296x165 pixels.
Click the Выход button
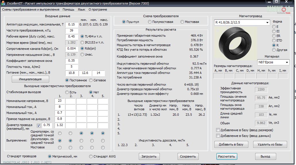266,156
